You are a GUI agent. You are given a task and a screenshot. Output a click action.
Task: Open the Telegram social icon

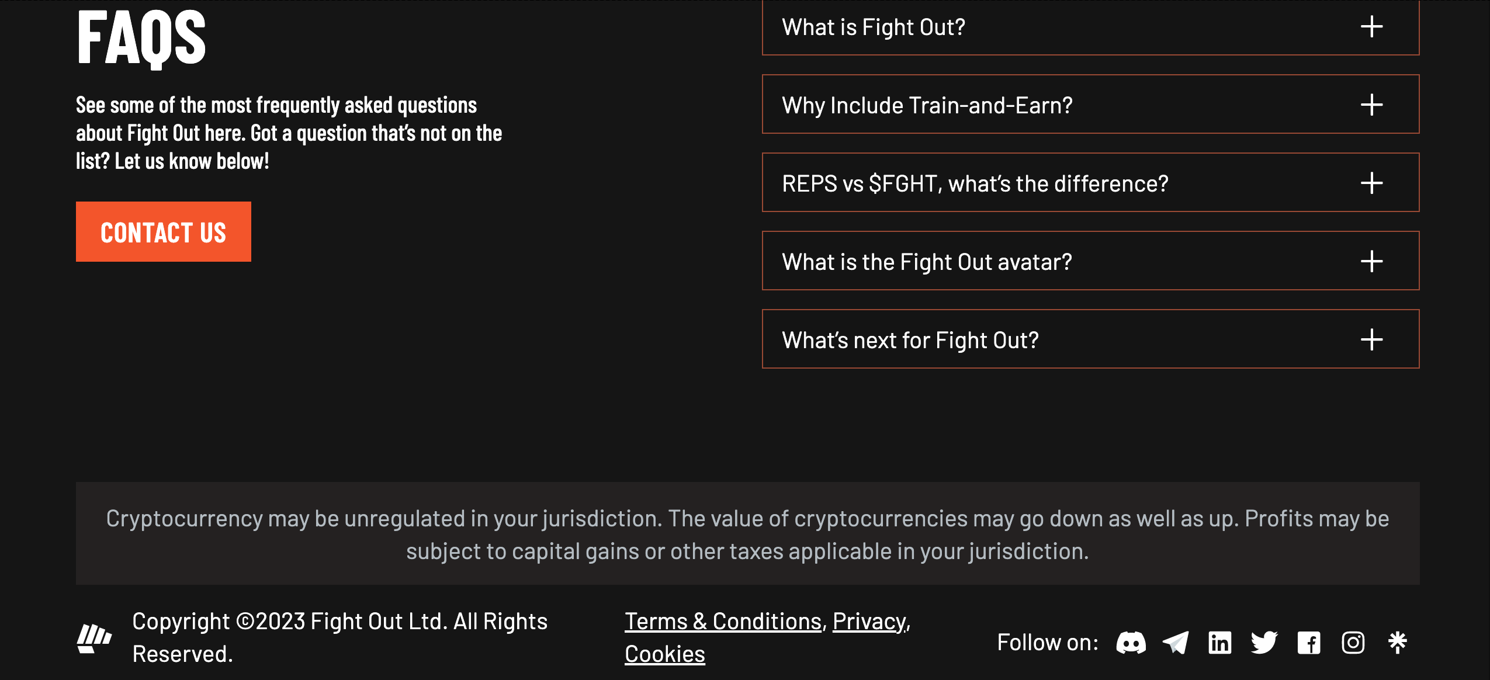(1176, 643)
